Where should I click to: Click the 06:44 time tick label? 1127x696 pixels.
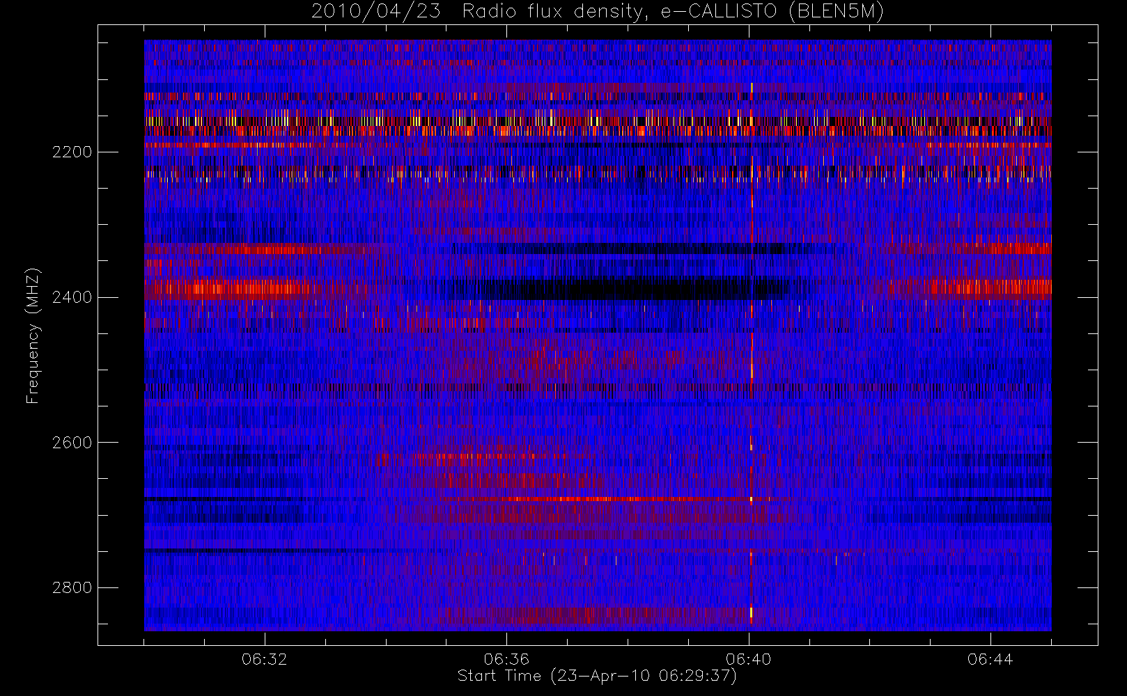pyautogui.click(x=990, y=659)
